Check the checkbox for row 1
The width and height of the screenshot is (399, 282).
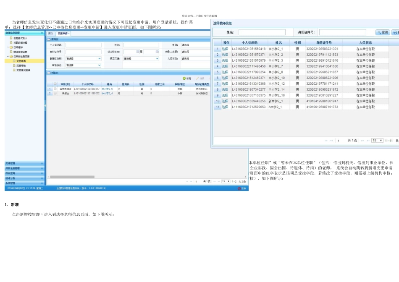tap(55, 89)
